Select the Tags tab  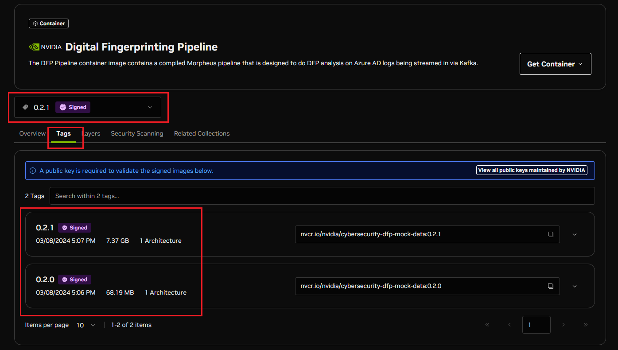(63, 133)
